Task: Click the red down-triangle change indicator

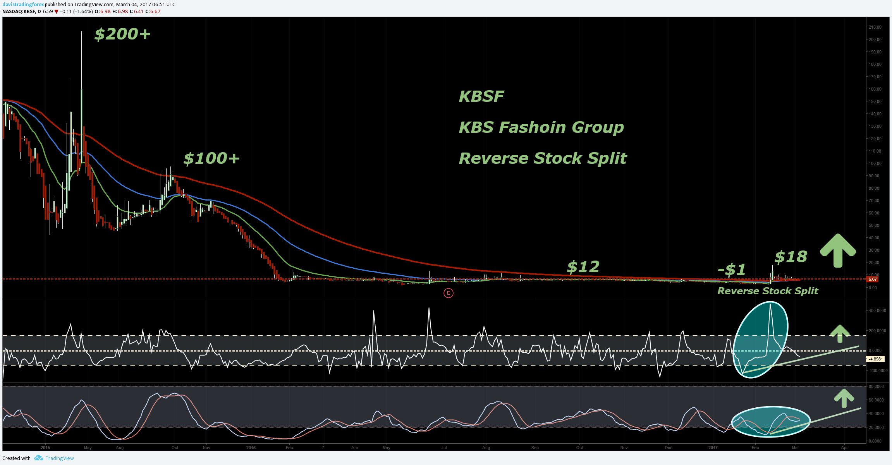Action: (x=56, y=12)
